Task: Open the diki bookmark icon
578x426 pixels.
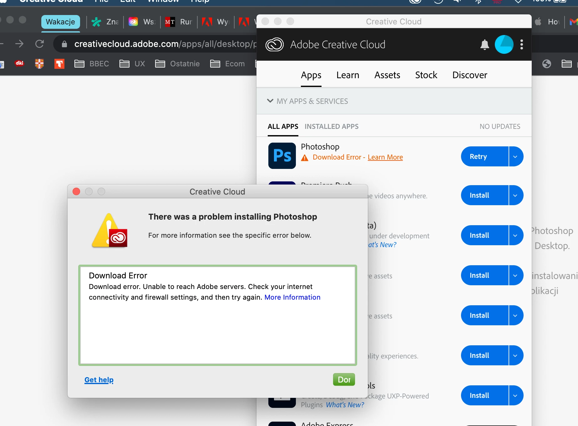Action: pyautogui.click(x=19, y=63)
